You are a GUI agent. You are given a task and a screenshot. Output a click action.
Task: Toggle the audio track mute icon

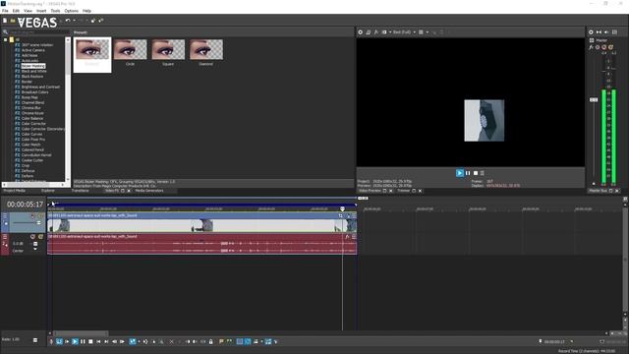32,237
